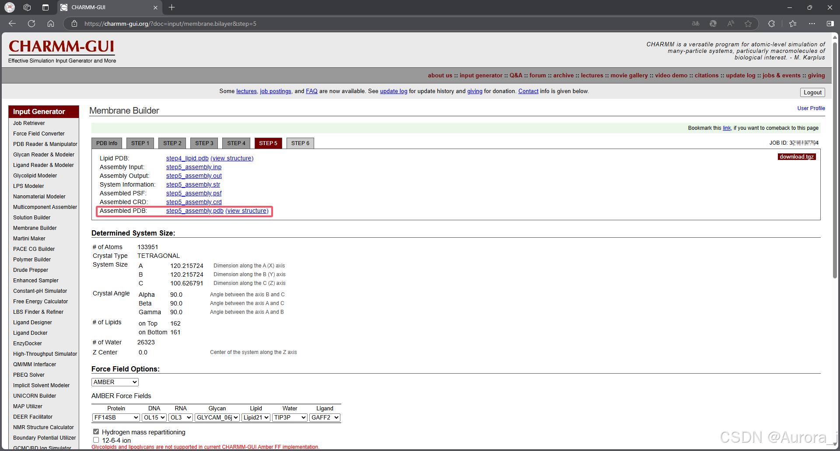The width and height of the screenshot is (840, 451).
Task: Click the Contact link in the notice
Action: pos(528,91)
